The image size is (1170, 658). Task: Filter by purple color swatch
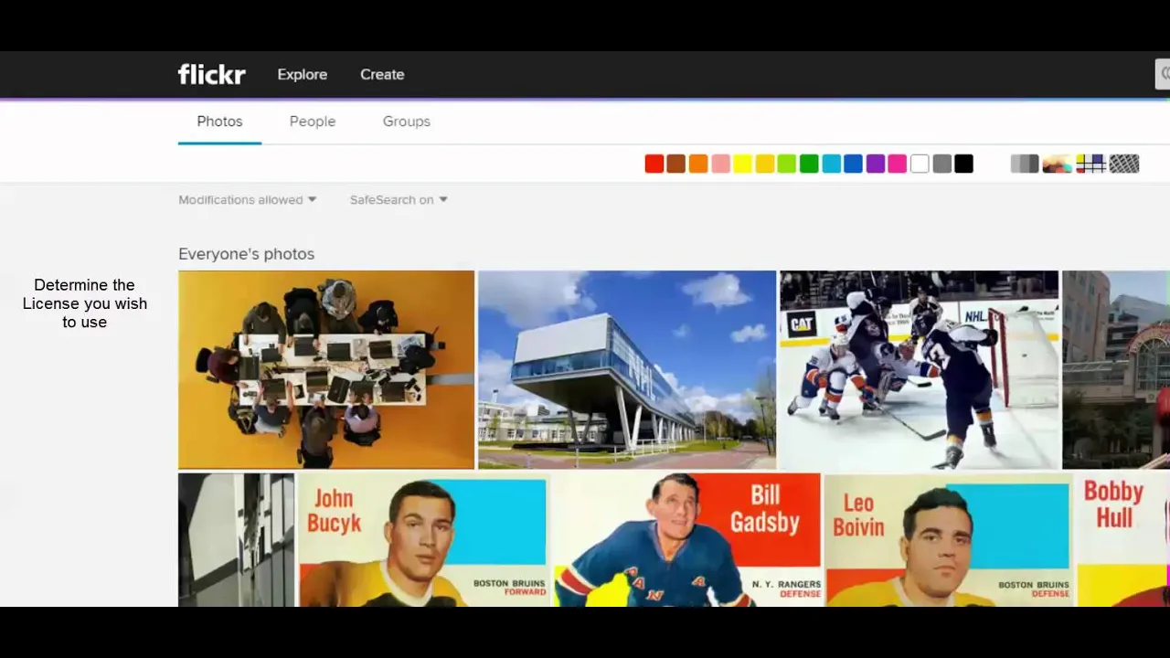click(876, 164)
